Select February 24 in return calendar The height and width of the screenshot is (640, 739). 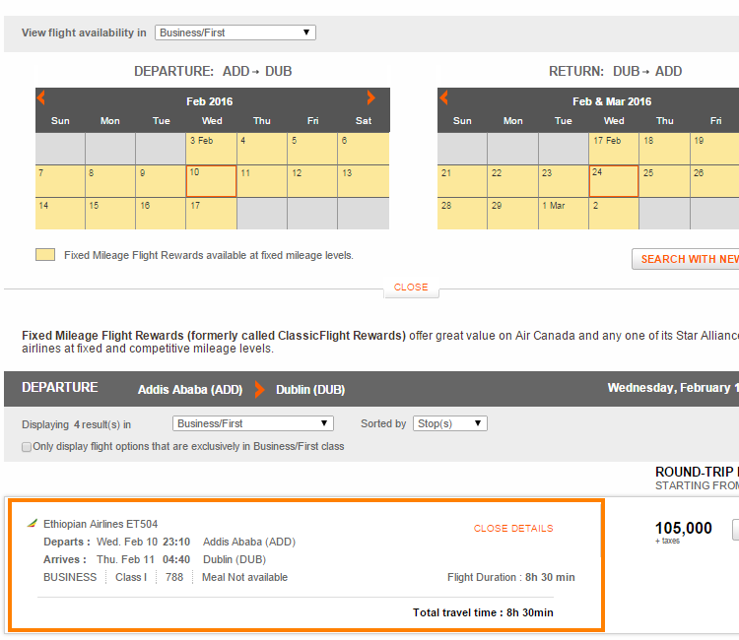[613, 181]
